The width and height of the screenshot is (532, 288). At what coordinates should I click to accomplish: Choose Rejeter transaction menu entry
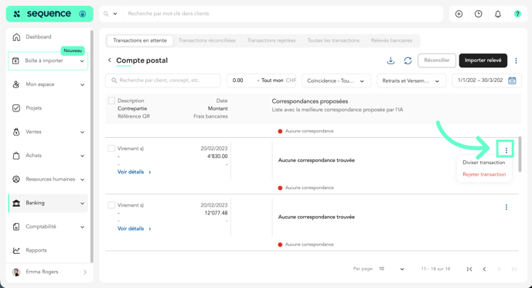[484, 174]
